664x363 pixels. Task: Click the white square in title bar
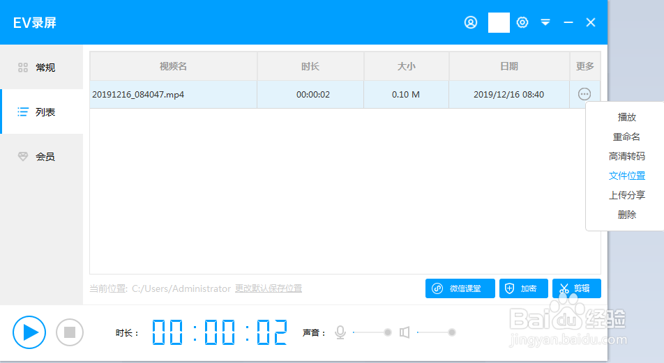click(499, 22)
